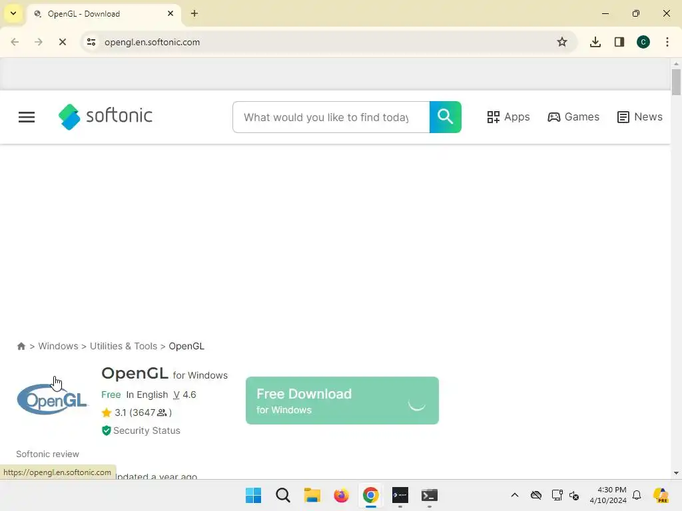Viewport: 682px width, 511px height.
Task: Go forward to next page
Action: (38, 42)
